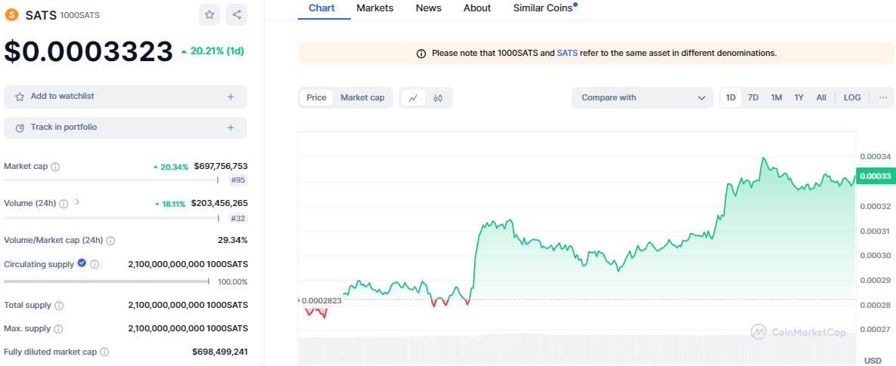Viewport: 896px width, 366px height.
Task: Click the #32 volume rank badge
Action: 238,218
